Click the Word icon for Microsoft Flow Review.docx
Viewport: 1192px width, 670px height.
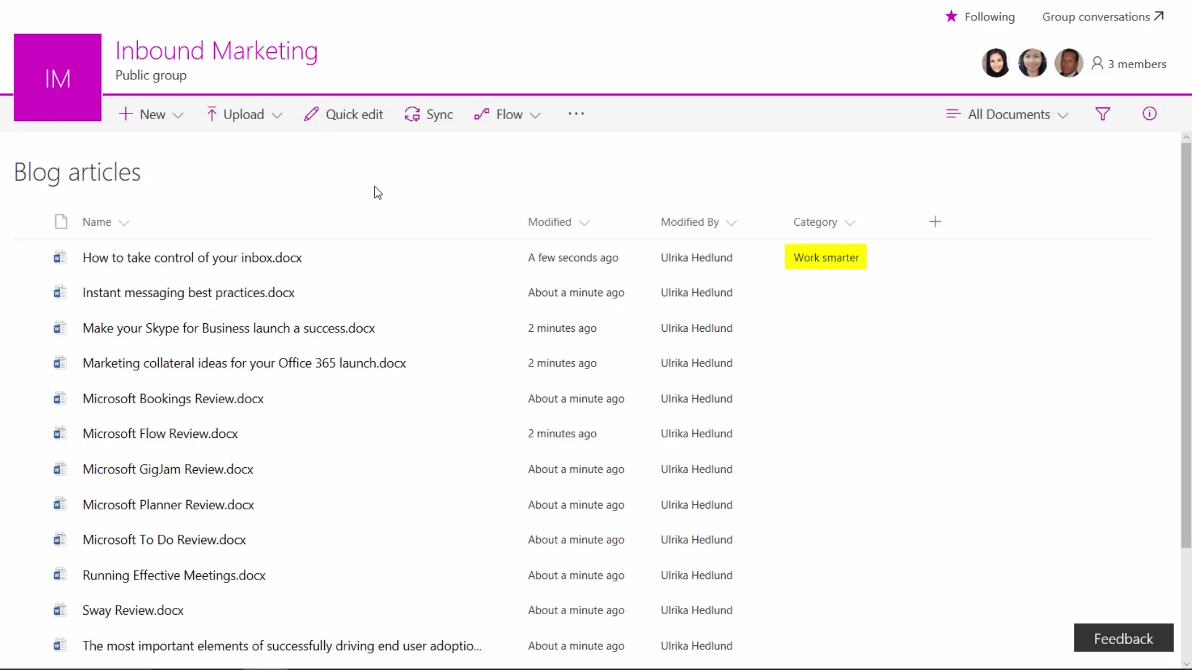coord(60,433)
